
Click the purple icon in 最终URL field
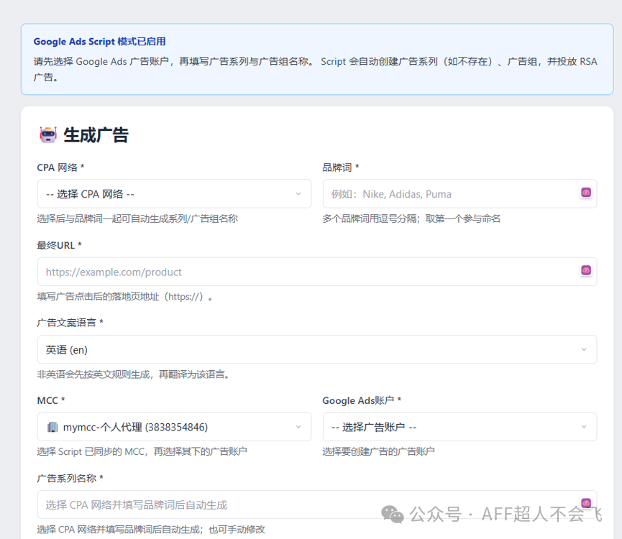586,270
